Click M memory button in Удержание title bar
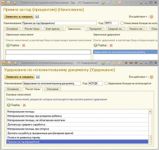This screenshot has width=159, height=150. click(x=126, y=63)
